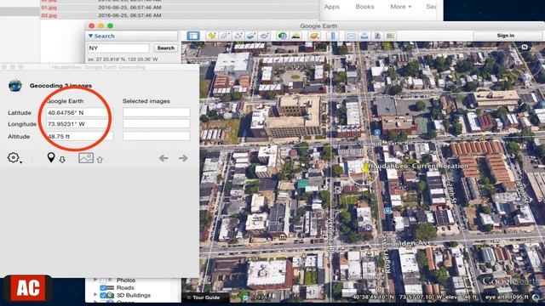Collapse the Search panel triangle
This screenshot has height=306, width=545.
pyautogui.click(x=91, y=36)
